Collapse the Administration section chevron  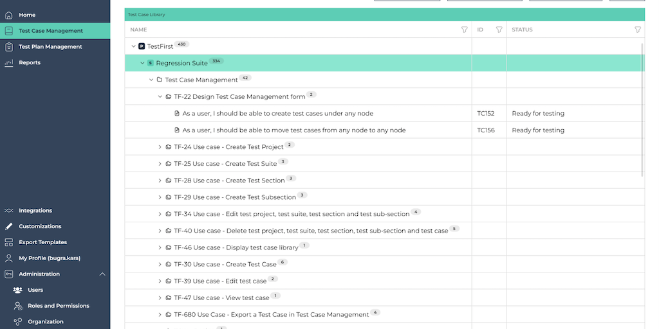(x=102, y=274)
